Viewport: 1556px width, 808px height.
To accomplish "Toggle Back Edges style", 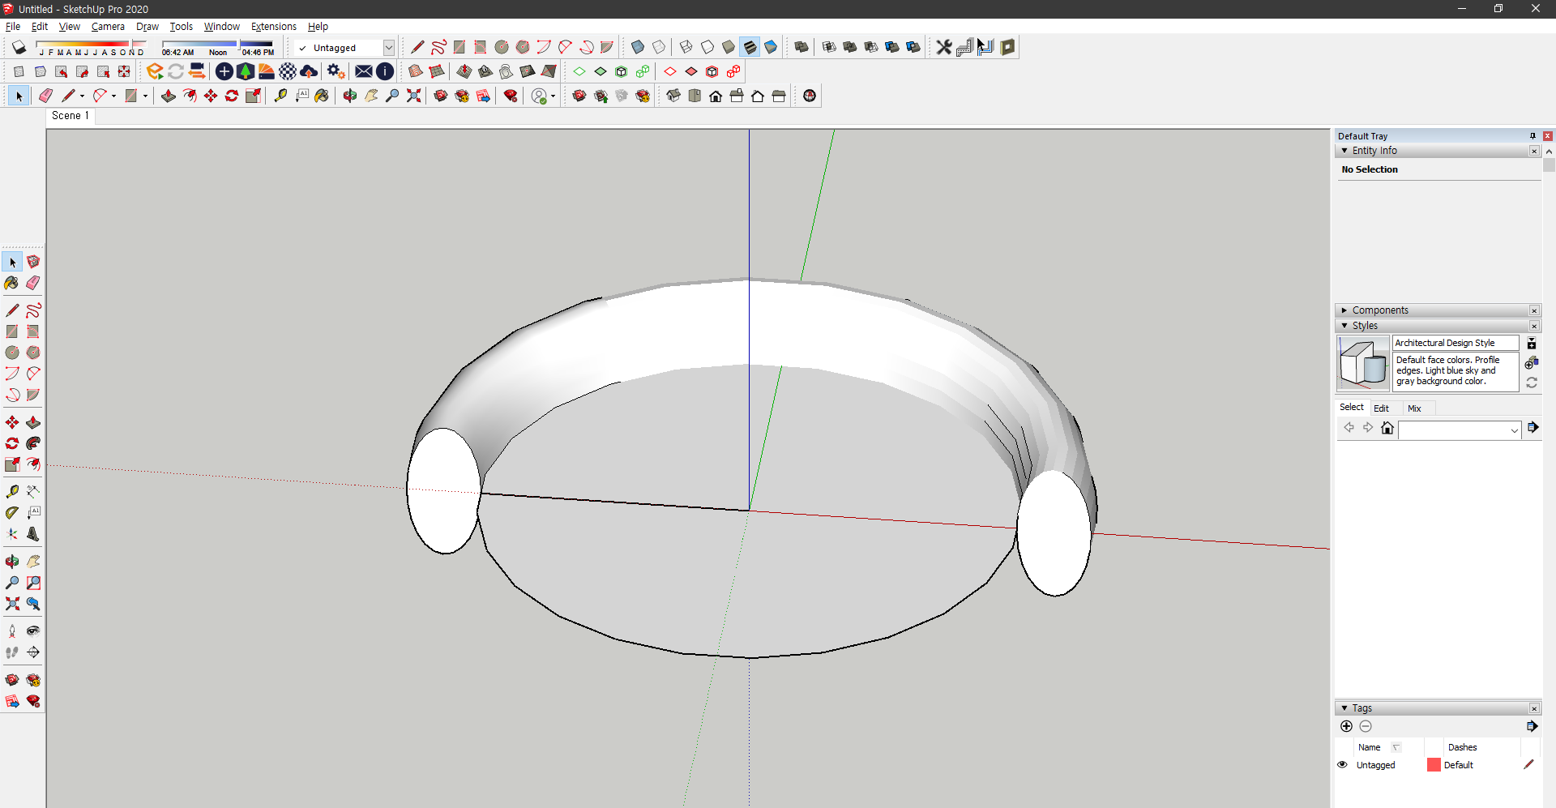I will pyautogui.click(x=659, y=47).
